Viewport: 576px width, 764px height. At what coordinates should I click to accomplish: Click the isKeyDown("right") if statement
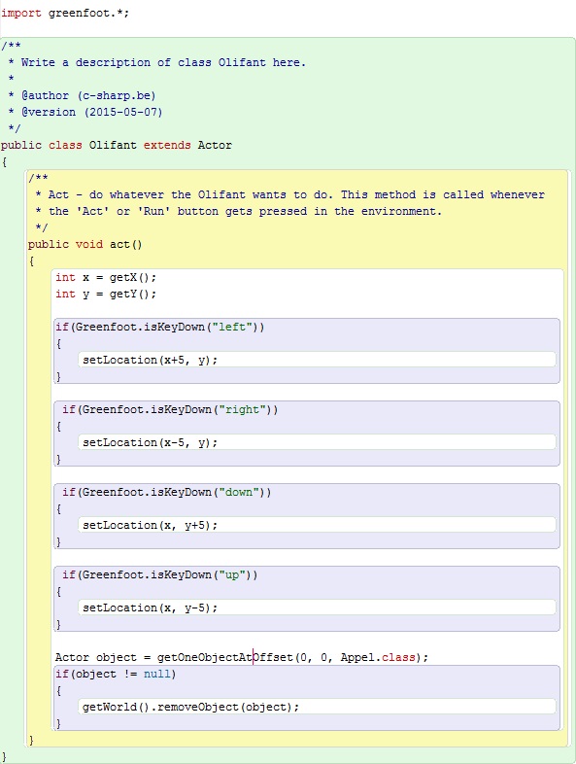tap(170, 410)
